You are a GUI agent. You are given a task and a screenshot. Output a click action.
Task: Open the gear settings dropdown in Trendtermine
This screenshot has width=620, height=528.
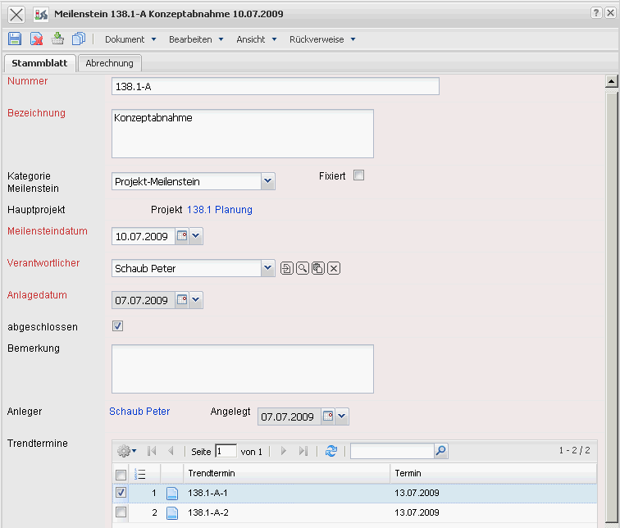126,451
